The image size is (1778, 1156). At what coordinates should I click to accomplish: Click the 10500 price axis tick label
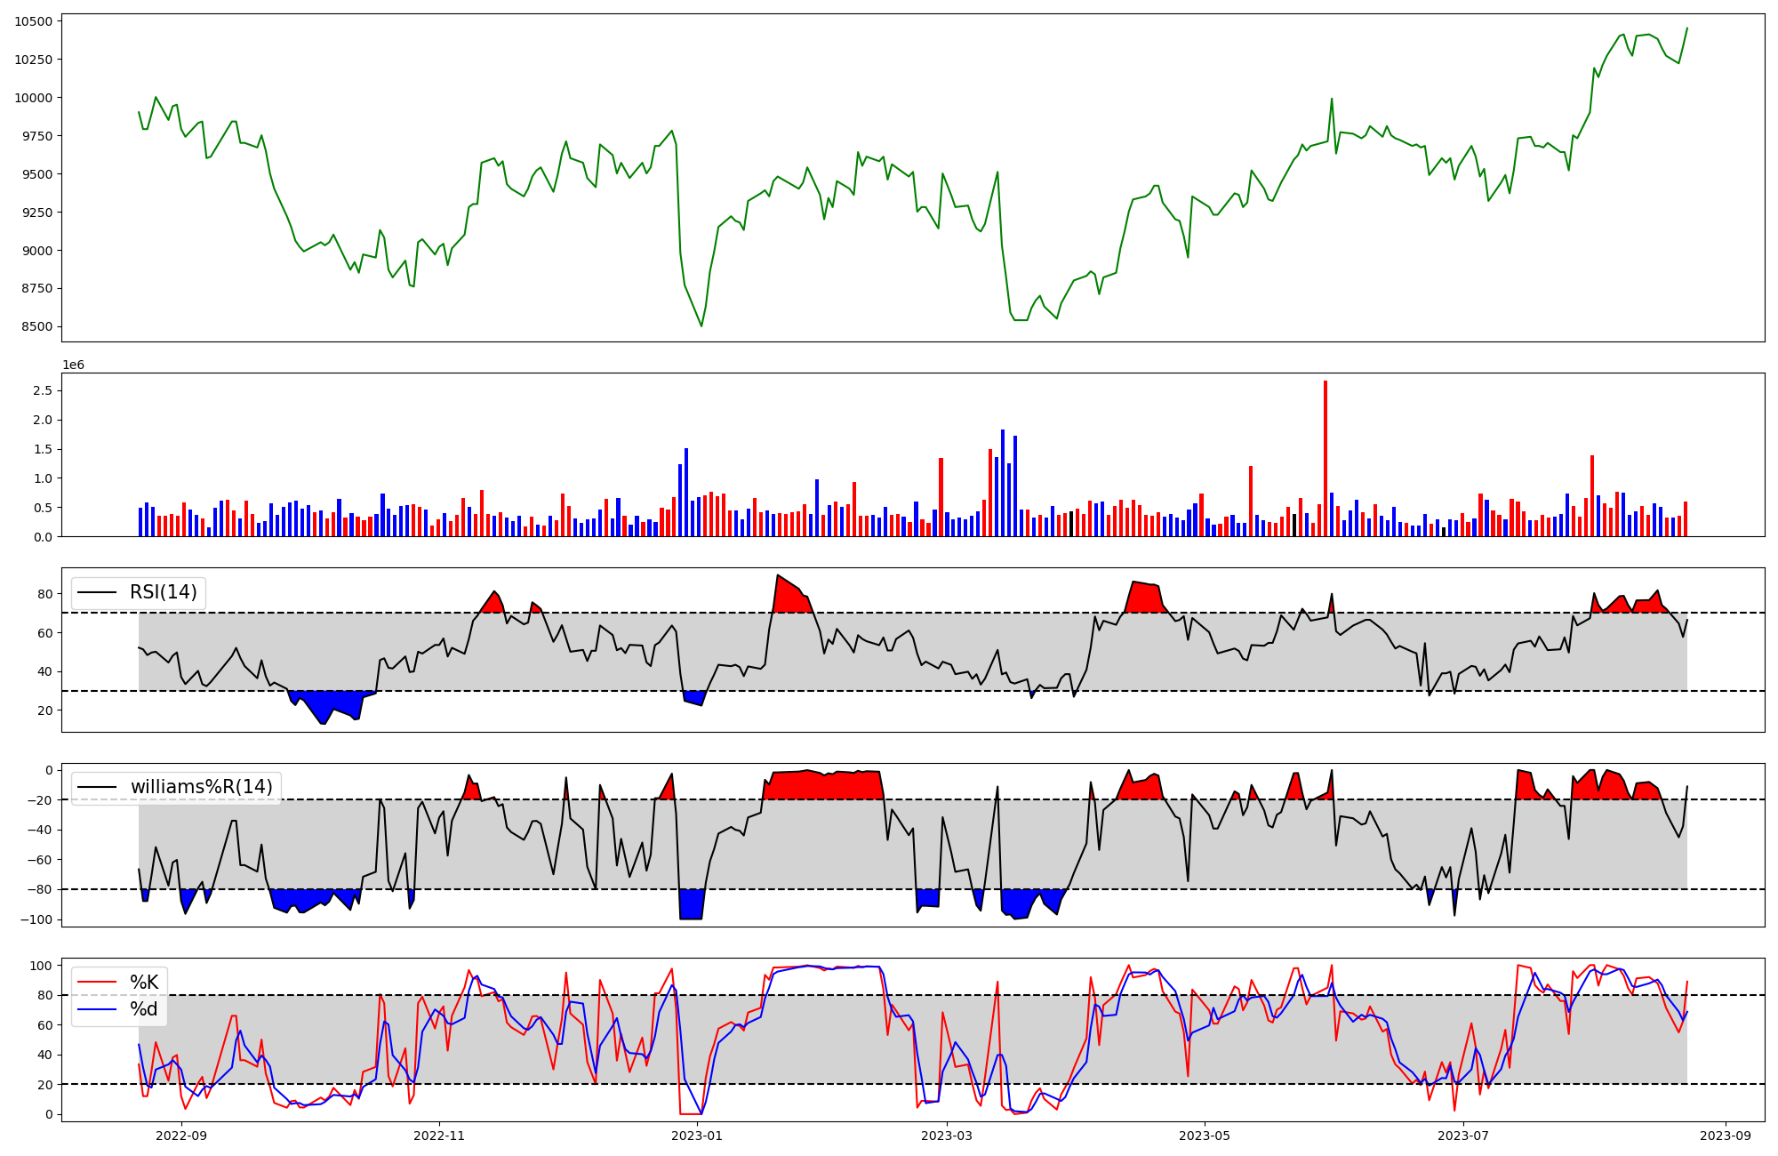click(33, 21)
